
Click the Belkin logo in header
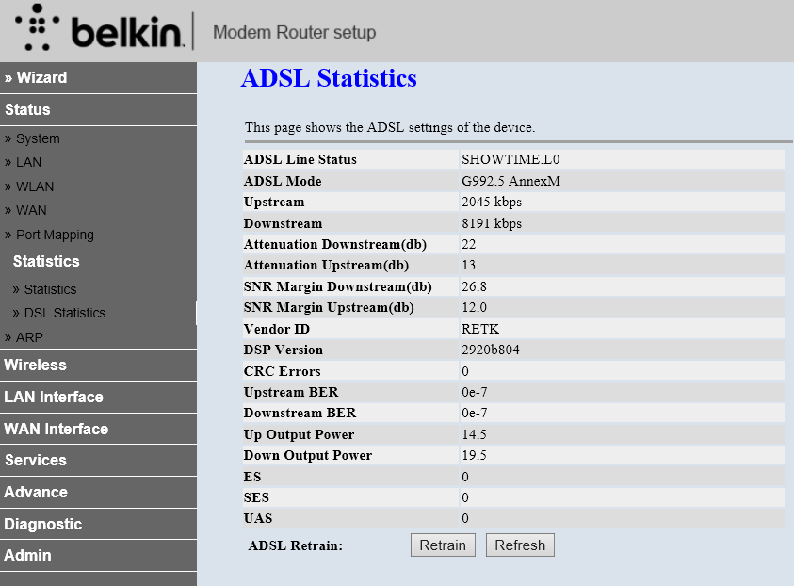pos(98,30)
